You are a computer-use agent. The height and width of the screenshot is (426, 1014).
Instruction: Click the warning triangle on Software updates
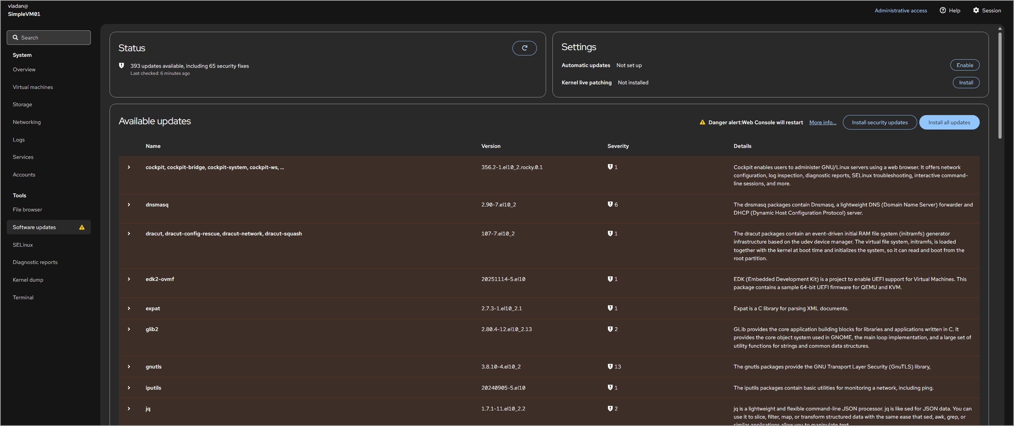pyautogui.click(x=82, y=227)
